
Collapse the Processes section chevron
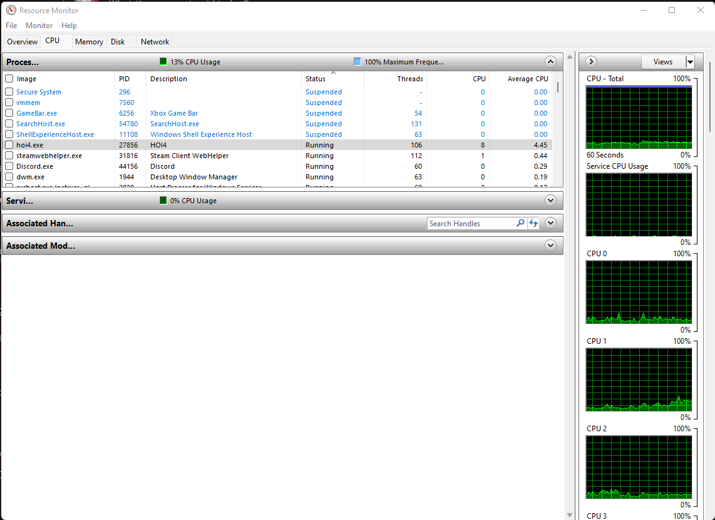point(550,62)
